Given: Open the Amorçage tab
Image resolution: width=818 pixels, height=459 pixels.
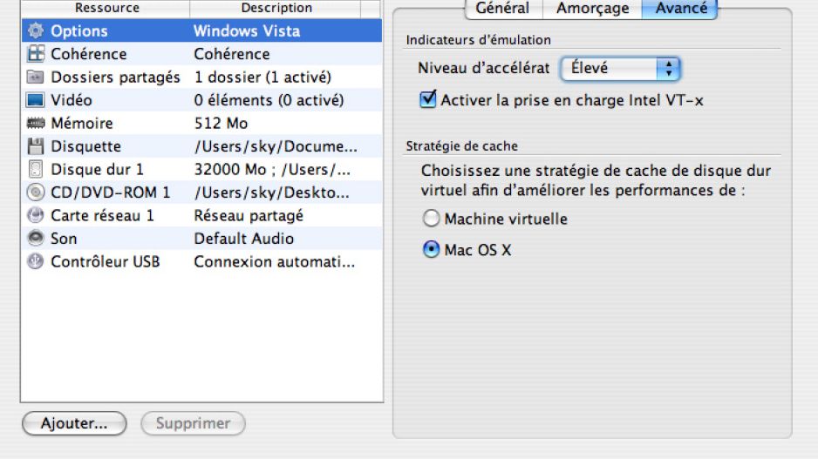Looking at the screenshot, I should (x=592, y=9).
